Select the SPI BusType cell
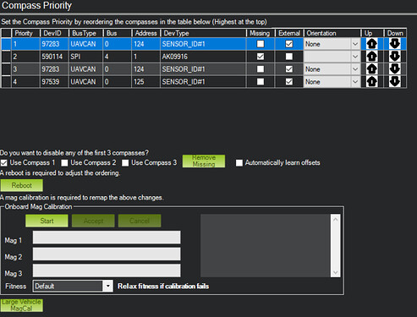 85,57
